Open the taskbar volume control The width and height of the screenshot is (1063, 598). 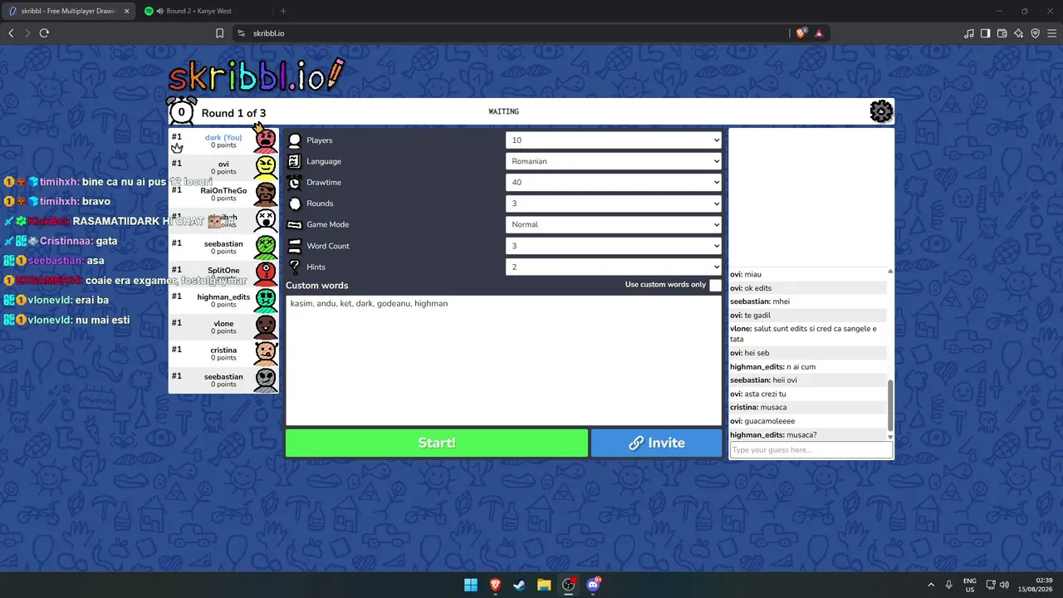tap(1004, 585)
